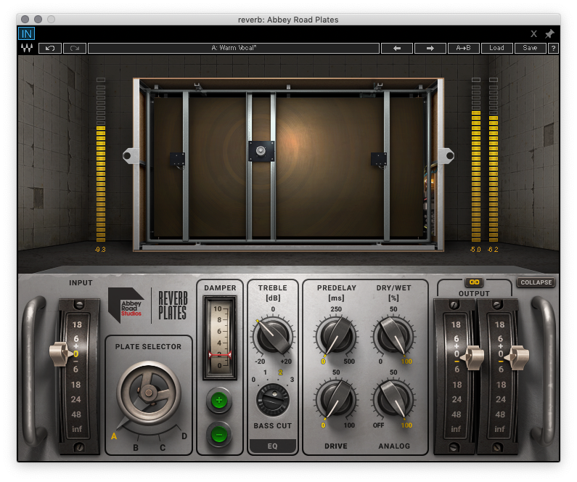
Task: Click the DRIVE knob
Action: [x=336, y=399]
